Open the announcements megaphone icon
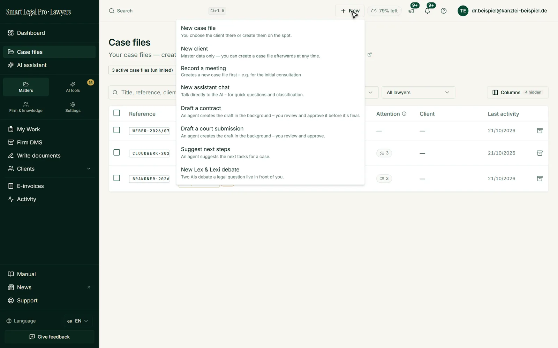This screenshot has width=558, height=348. coord(411,11)
